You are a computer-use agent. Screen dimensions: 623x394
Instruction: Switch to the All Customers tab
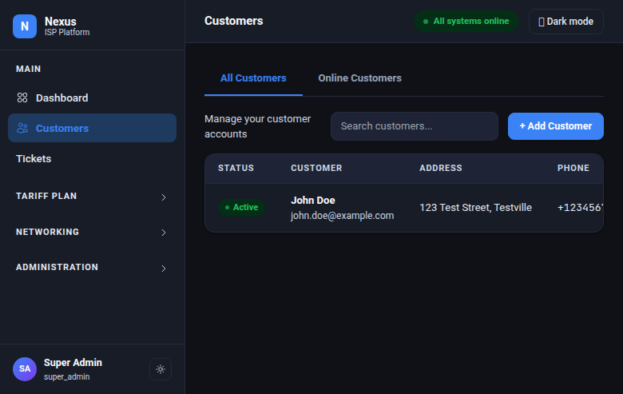pyautogui.click(x=253, y=78)
